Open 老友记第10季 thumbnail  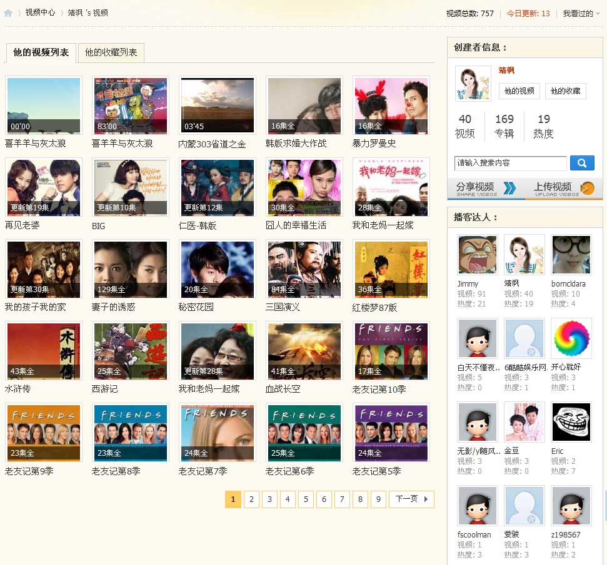pos(391,351)
